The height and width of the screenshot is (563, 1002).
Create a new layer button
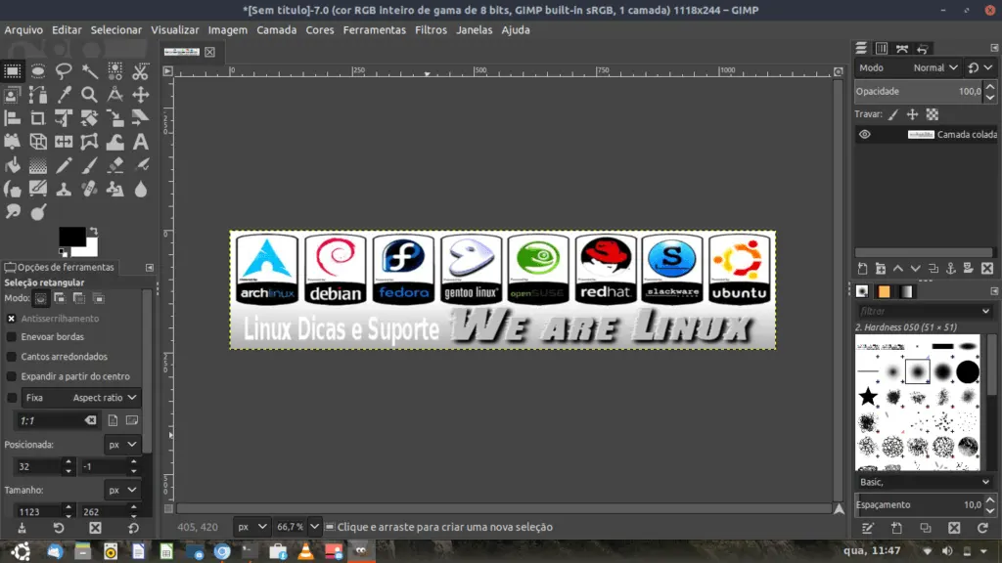[x=862, y=269]
